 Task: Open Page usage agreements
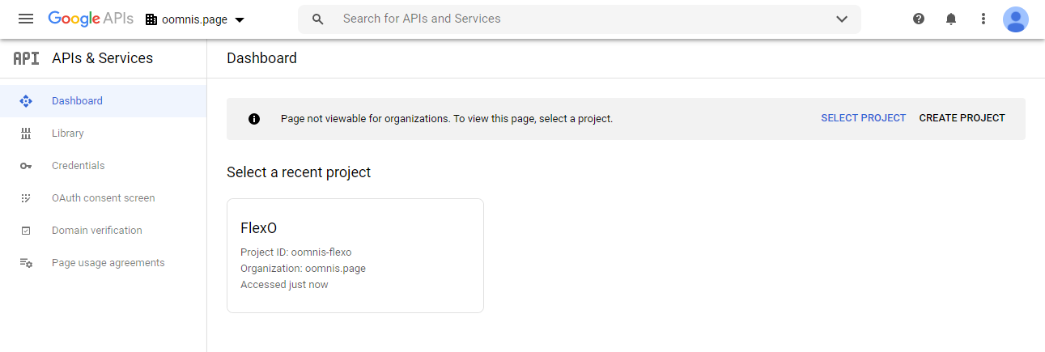coord(104,263)
